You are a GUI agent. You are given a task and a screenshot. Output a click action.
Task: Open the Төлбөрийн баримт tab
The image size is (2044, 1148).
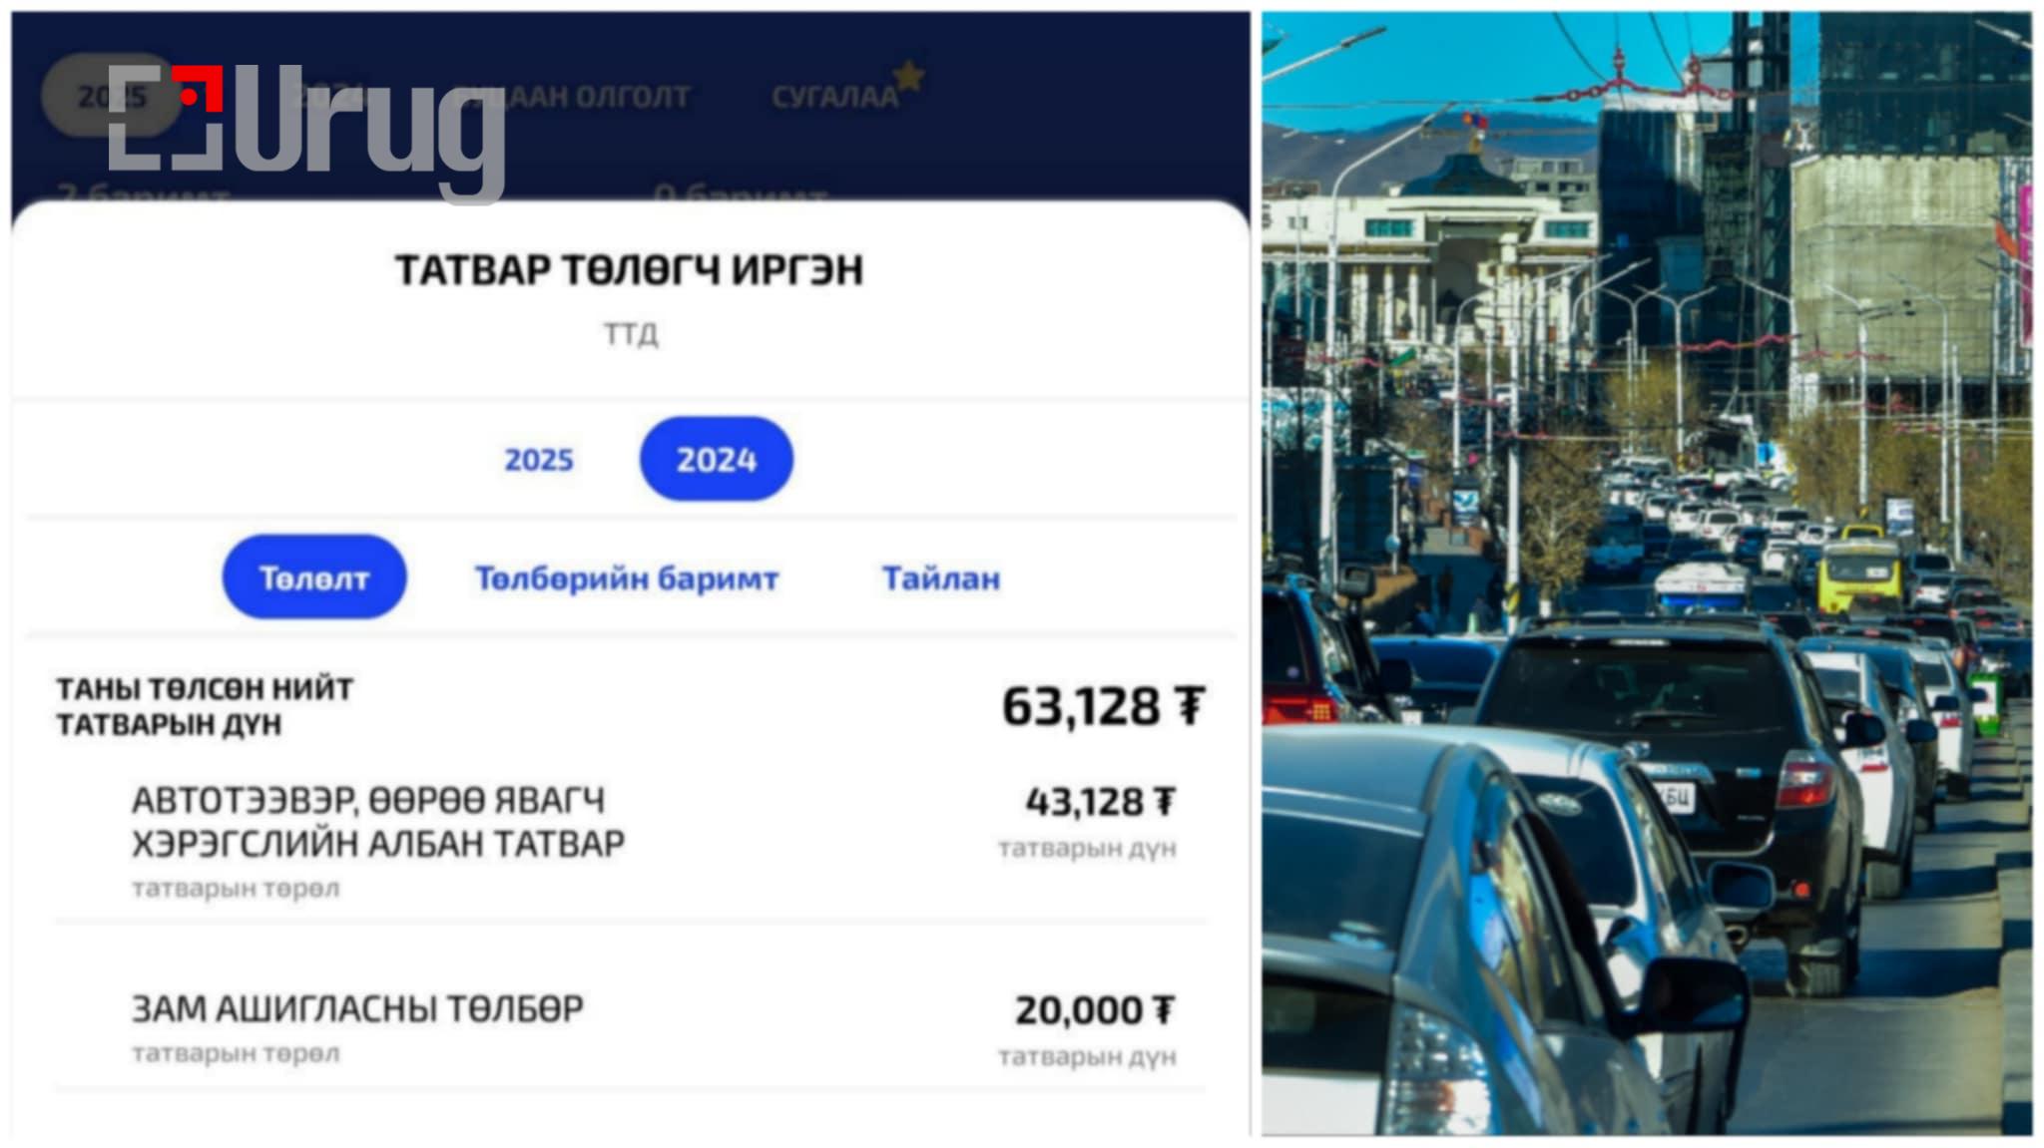point(627,578)
